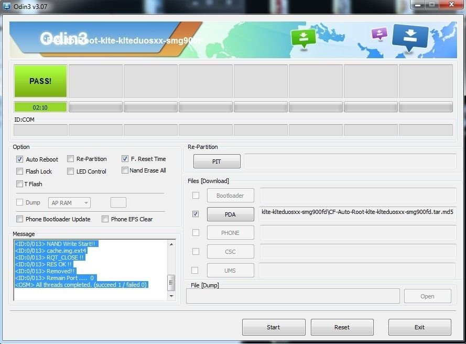Click the CSC file button
The image size is (466, 344).
tap(230, 252)
